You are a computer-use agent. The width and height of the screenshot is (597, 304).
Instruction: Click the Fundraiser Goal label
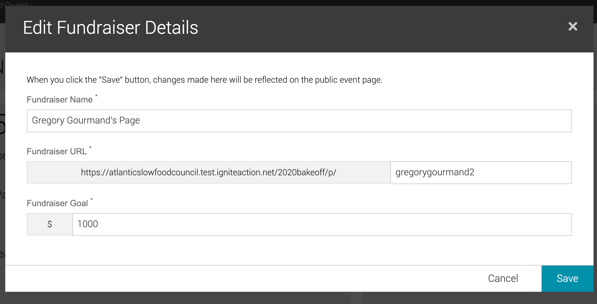click(x=58, y=203)
